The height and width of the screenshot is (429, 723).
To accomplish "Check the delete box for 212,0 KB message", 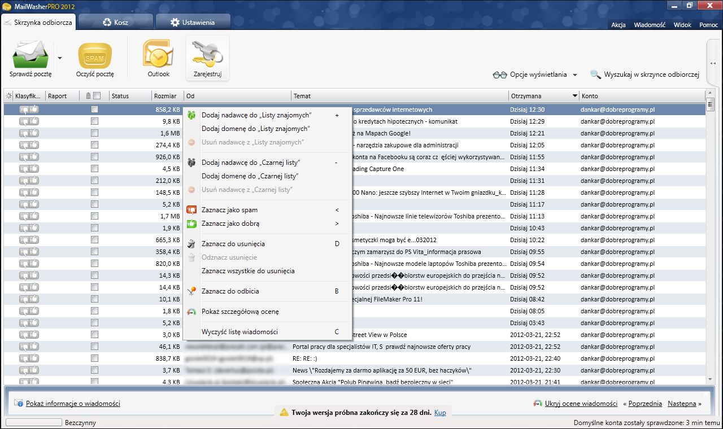I will tap(95, 181).
